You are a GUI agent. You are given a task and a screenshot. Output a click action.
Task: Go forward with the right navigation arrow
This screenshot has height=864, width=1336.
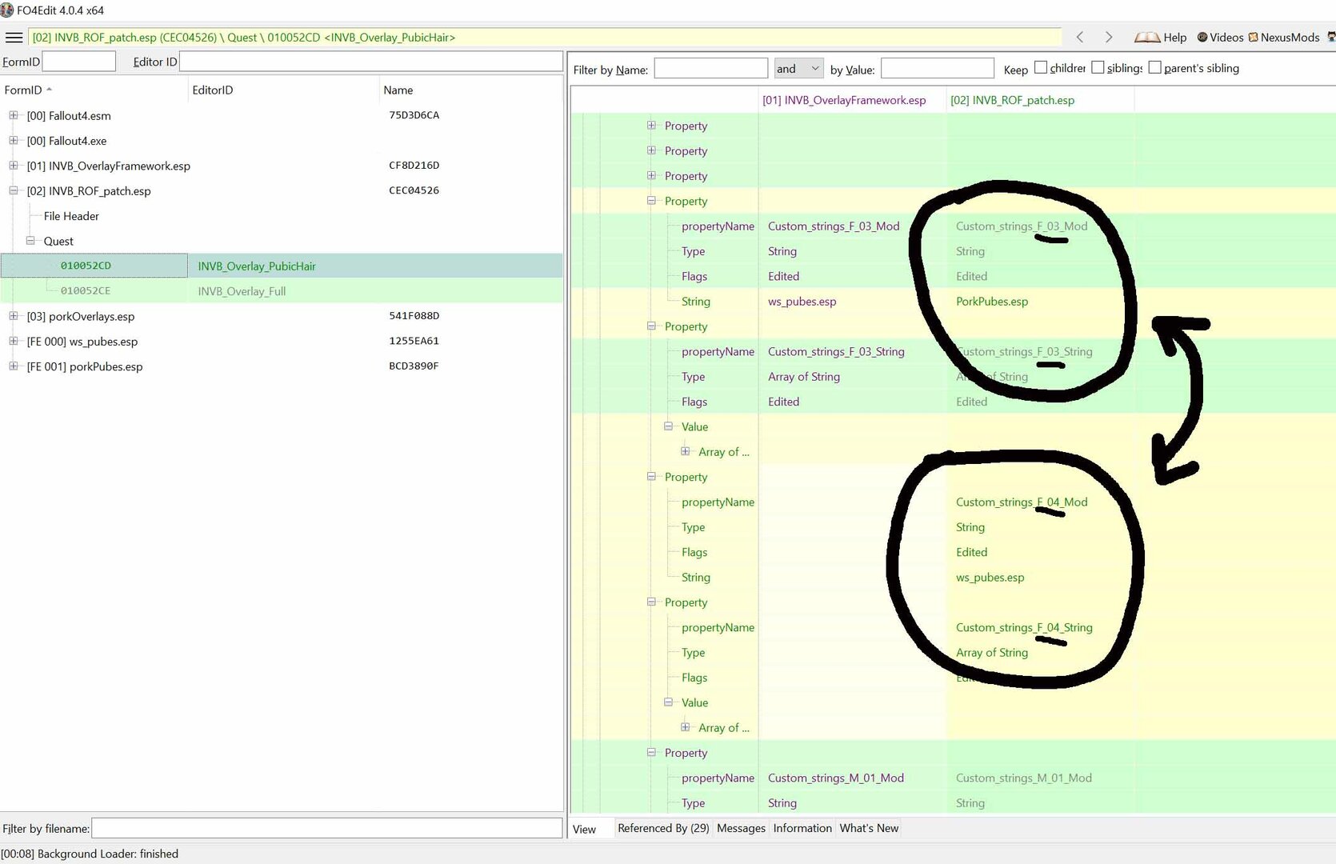click(1108, 37)
